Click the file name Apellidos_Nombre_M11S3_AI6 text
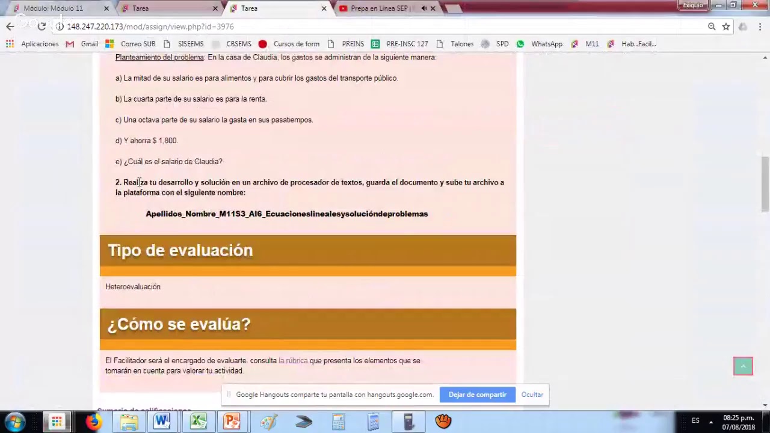770x433 pixels. coord(287,214)
